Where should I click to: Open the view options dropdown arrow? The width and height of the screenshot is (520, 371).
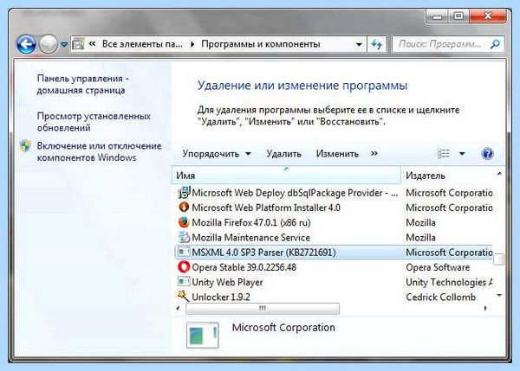pos(462,154)
